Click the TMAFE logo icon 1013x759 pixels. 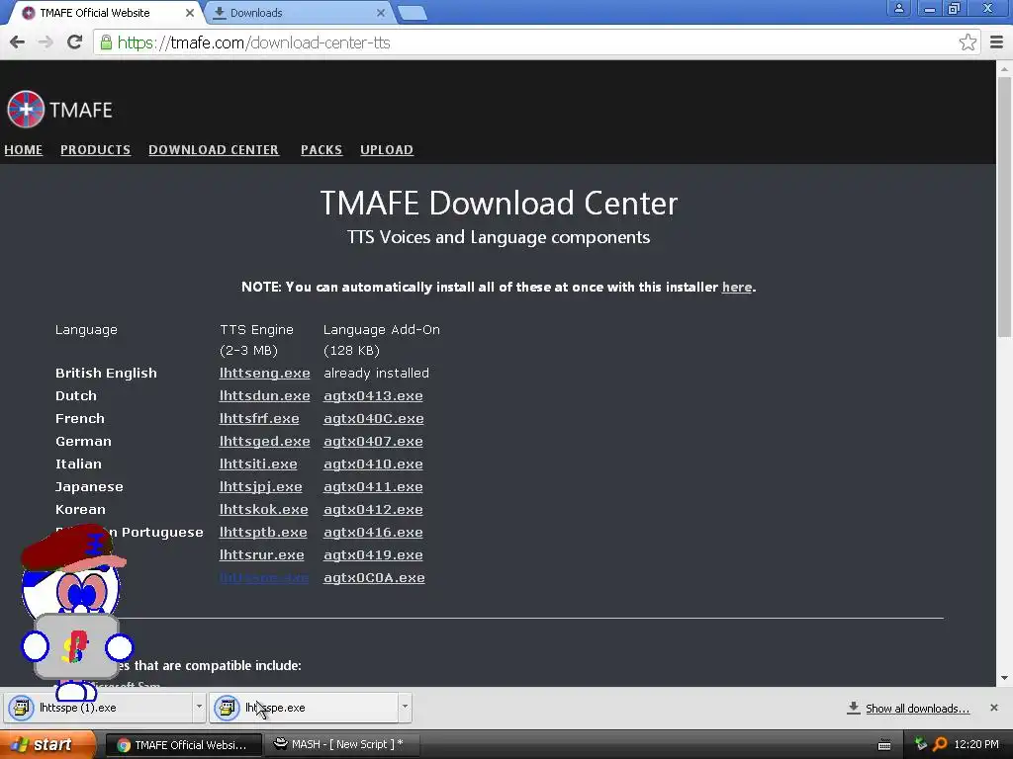click(x=26, y=109)
